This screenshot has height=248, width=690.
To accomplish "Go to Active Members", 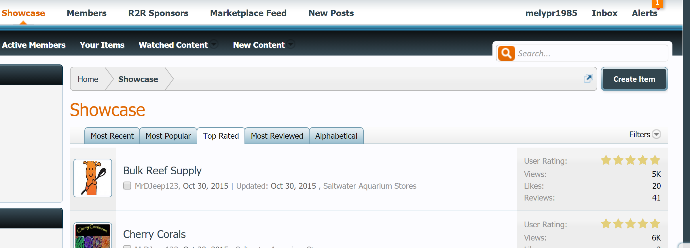I will (x=34, y=45).
